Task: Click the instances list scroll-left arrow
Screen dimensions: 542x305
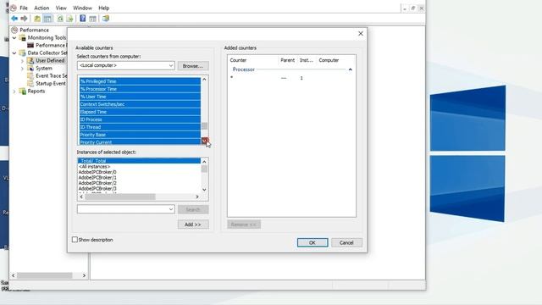Action: [81, 197]
